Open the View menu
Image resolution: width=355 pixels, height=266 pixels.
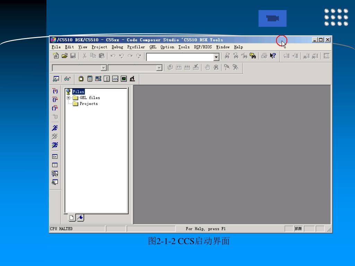click(83, 47)
